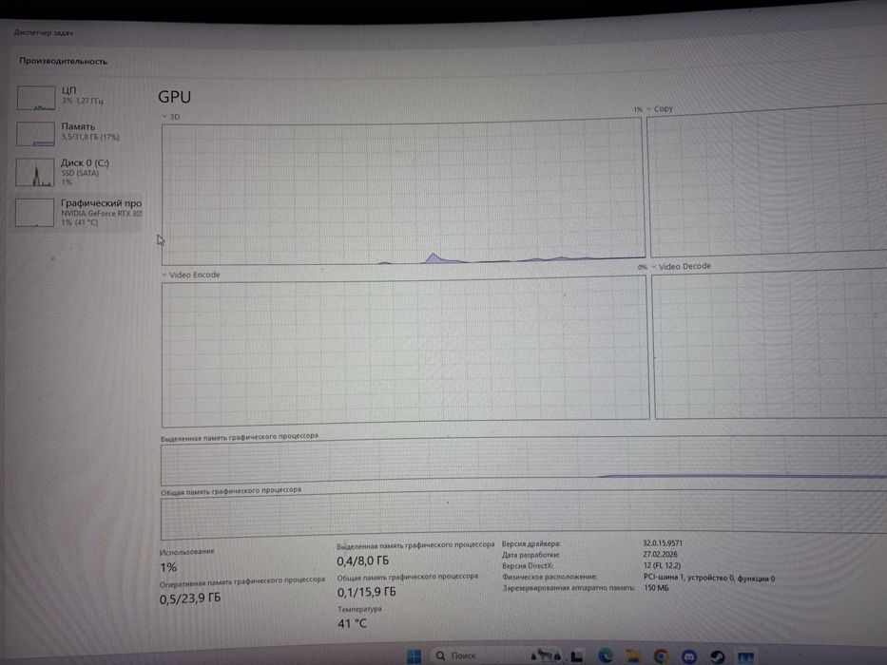
Task: Click the 1% value under Использование
Action: (168, 567)
